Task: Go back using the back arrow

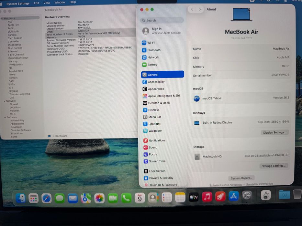Action: point(192,9)
